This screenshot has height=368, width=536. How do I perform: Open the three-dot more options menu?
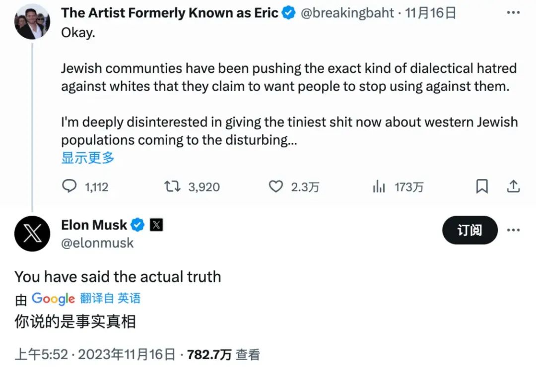pyautogui.click(x=513, y=230)
